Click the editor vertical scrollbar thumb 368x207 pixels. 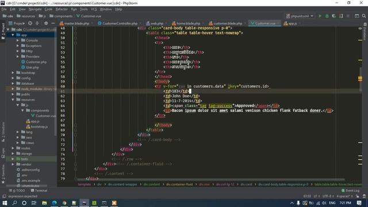[360, 80]
